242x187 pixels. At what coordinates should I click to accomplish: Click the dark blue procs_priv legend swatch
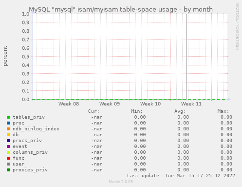[8, 141]
